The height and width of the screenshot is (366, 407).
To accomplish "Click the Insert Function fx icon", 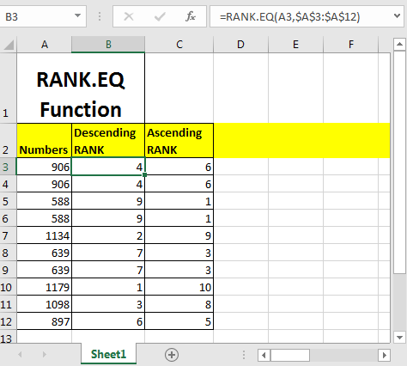I will pyautogui.click(x=191, y=16).
